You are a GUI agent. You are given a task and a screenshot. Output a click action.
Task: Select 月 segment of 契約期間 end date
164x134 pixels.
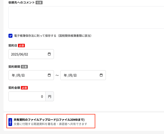(x=71, y=75)
